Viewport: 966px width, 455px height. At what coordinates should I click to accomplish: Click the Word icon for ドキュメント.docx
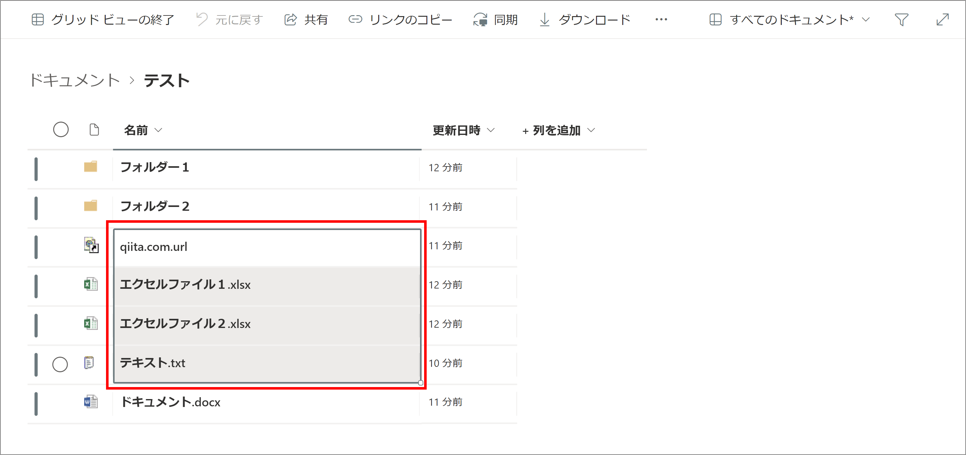(91, 402)
